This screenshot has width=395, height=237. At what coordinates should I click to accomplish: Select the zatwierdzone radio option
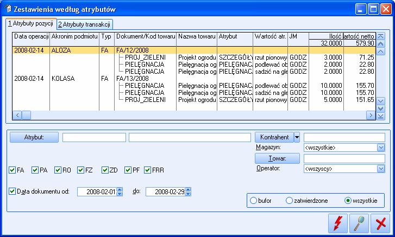click(x=289, y=201)
